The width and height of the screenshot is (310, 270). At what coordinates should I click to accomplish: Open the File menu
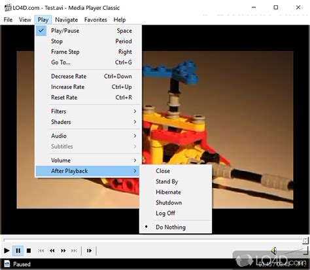point(8,20)
